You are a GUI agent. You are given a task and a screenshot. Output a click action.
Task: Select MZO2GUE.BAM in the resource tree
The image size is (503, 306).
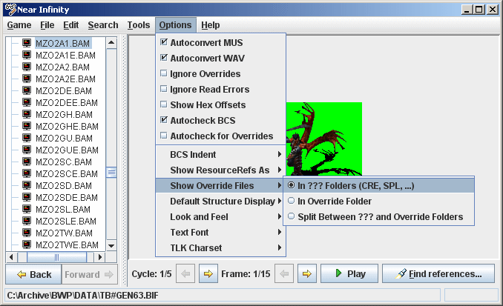coord(67,150)
